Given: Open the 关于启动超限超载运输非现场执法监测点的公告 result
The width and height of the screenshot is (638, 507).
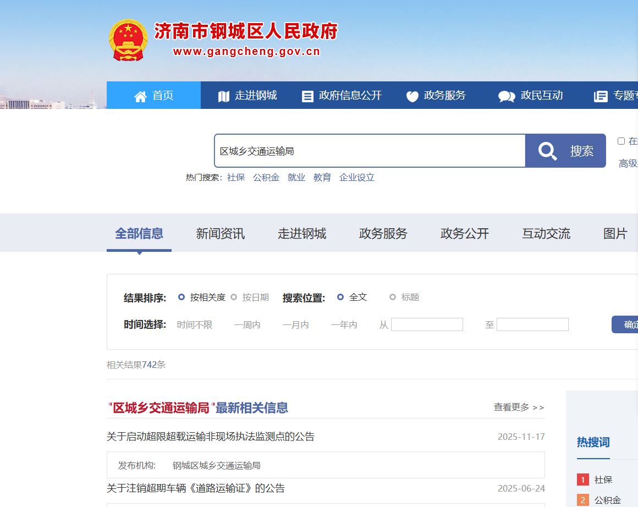Looking at the screenshot, I should [211, 437].
